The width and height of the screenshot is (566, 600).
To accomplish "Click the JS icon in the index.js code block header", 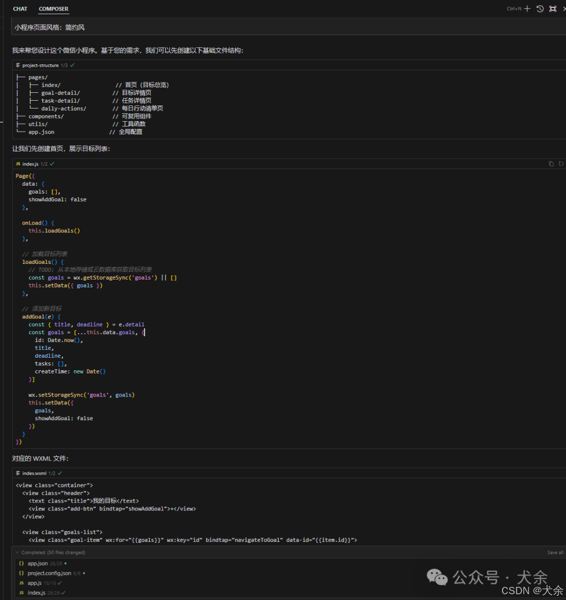I will (18, 164).
